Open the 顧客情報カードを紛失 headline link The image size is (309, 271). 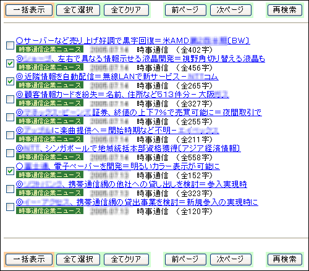click(x=122, y=95)
